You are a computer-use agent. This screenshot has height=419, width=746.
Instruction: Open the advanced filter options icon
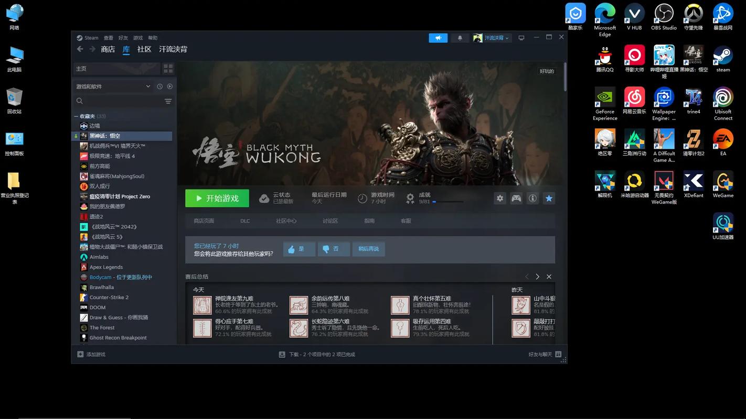(168, 101)
